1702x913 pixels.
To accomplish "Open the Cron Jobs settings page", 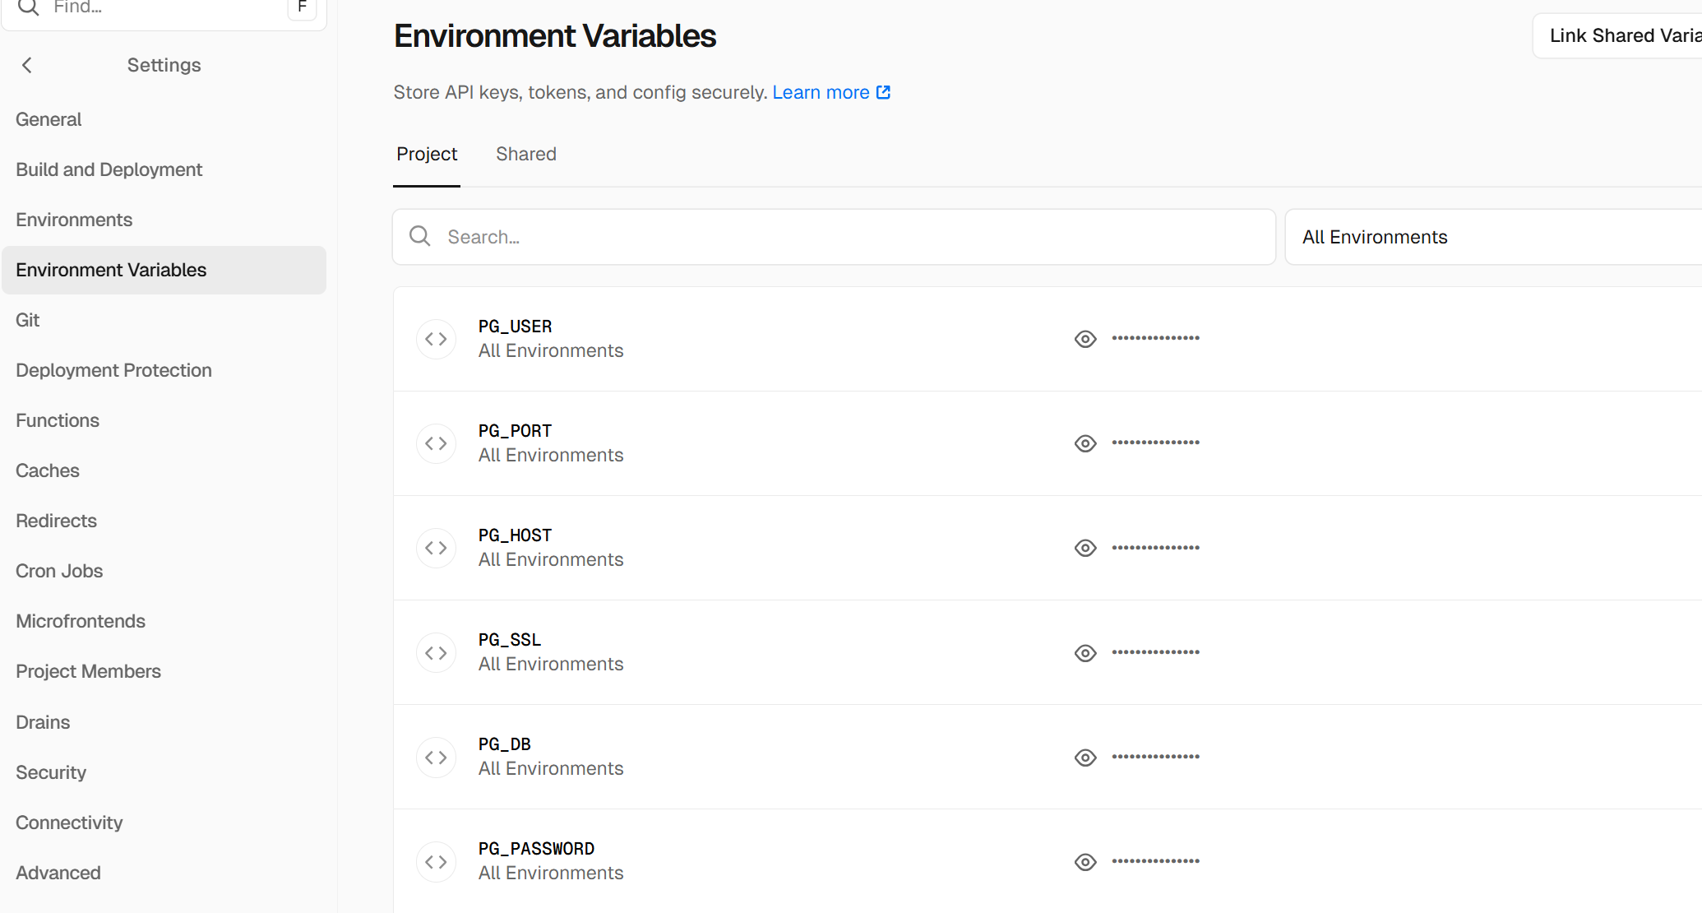I will click(x=59, y=571).
